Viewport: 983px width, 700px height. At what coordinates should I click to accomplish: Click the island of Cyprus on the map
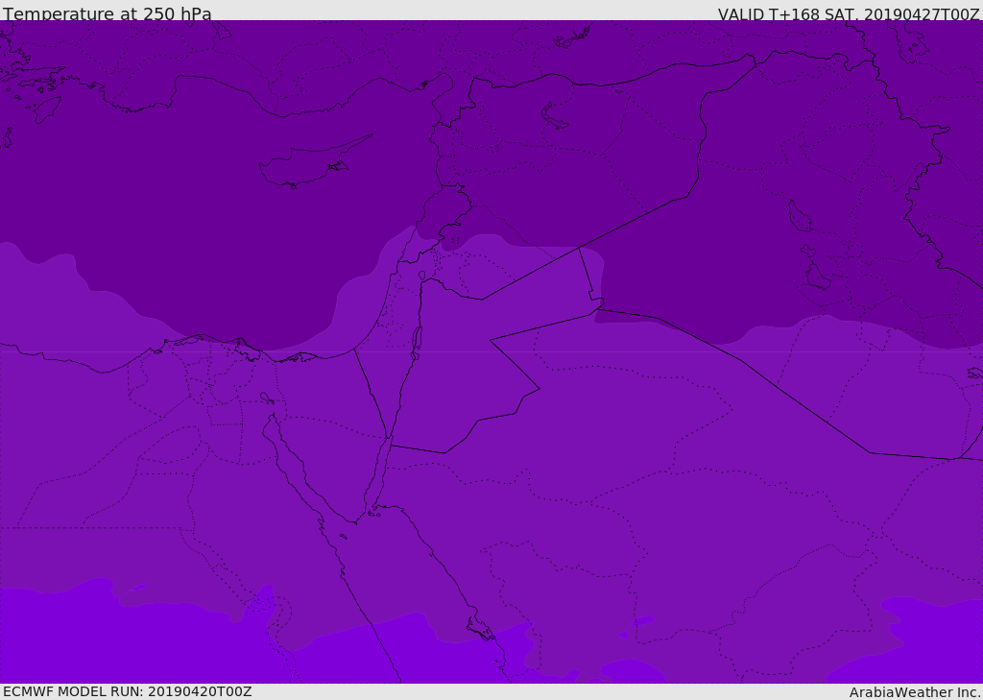click(x=314, y=162)
